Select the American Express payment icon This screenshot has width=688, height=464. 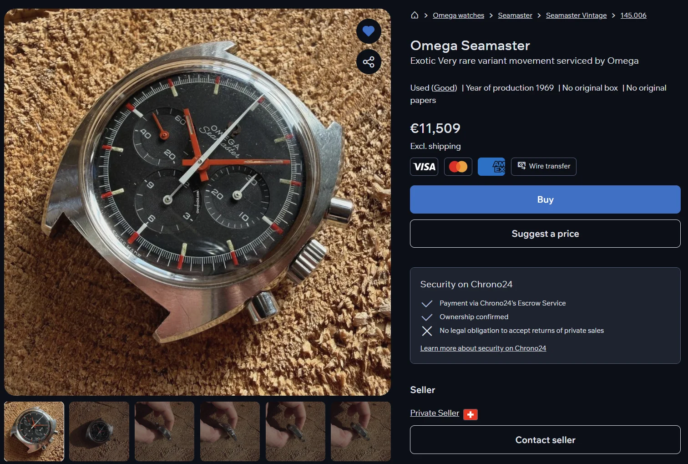[491, 167]
